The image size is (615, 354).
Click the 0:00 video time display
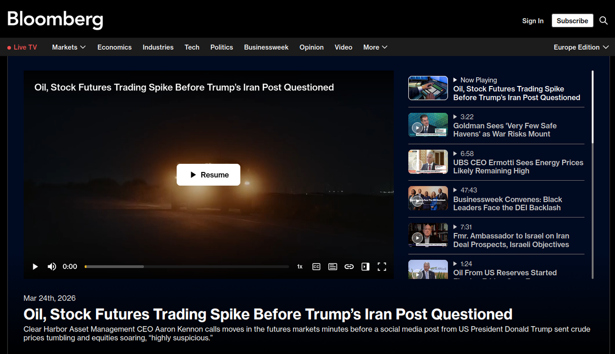[x=70, y=267]
